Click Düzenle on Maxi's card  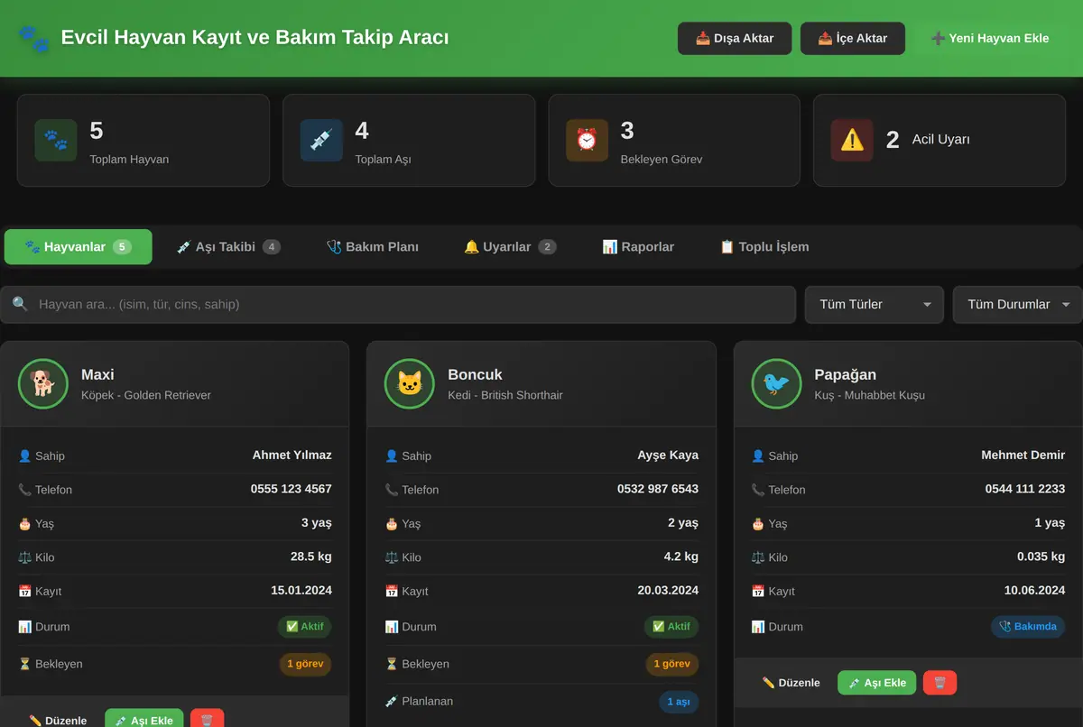tap(58, 720)
